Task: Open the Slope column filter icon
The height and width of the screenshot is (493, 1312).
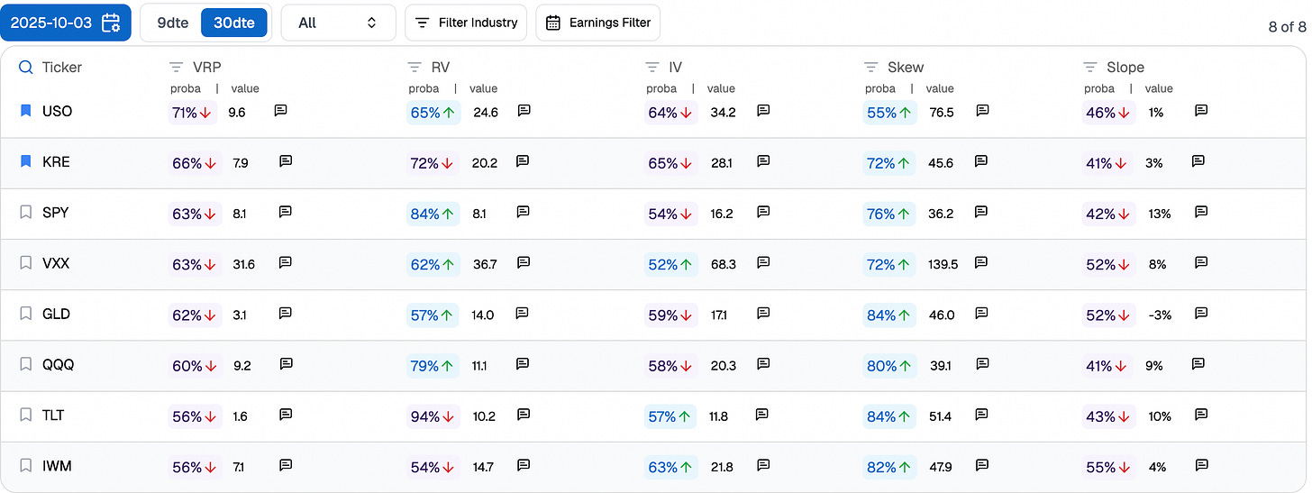Action: tap(1090, 67)
